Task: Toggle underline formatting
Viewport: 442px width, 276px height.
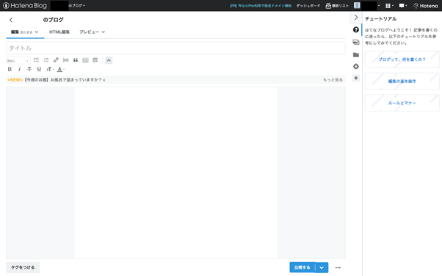Action: tap(39, 69)
